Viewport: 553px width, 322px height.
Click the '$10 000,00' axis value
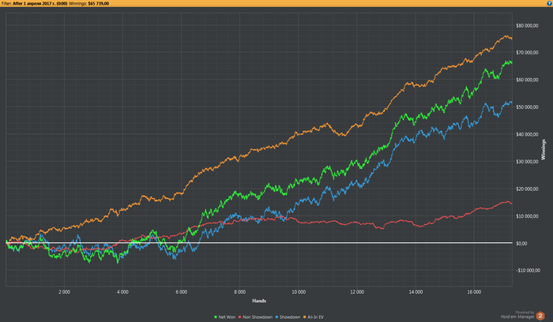pos(527,216)
